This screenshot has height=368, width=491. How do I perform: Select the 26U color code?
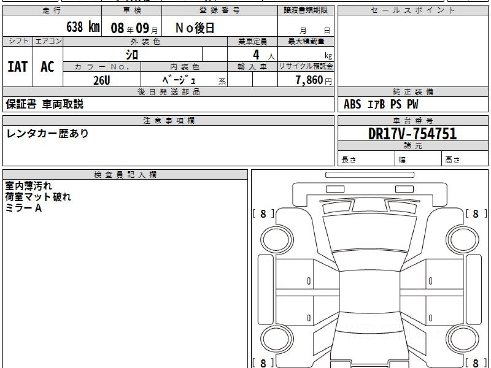101,81
